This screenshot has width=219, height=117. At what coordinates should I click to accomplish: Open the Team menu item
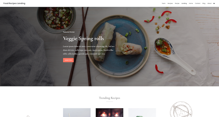tap(163, 3)
